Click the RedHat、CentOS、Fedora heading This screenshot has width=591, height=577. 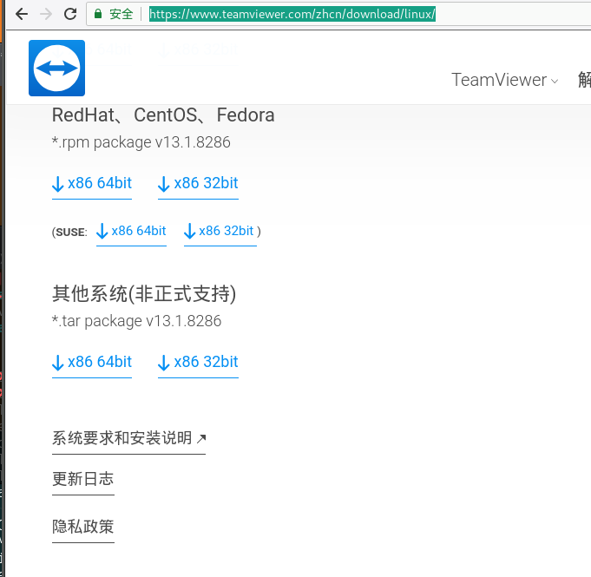coord(163,115)
